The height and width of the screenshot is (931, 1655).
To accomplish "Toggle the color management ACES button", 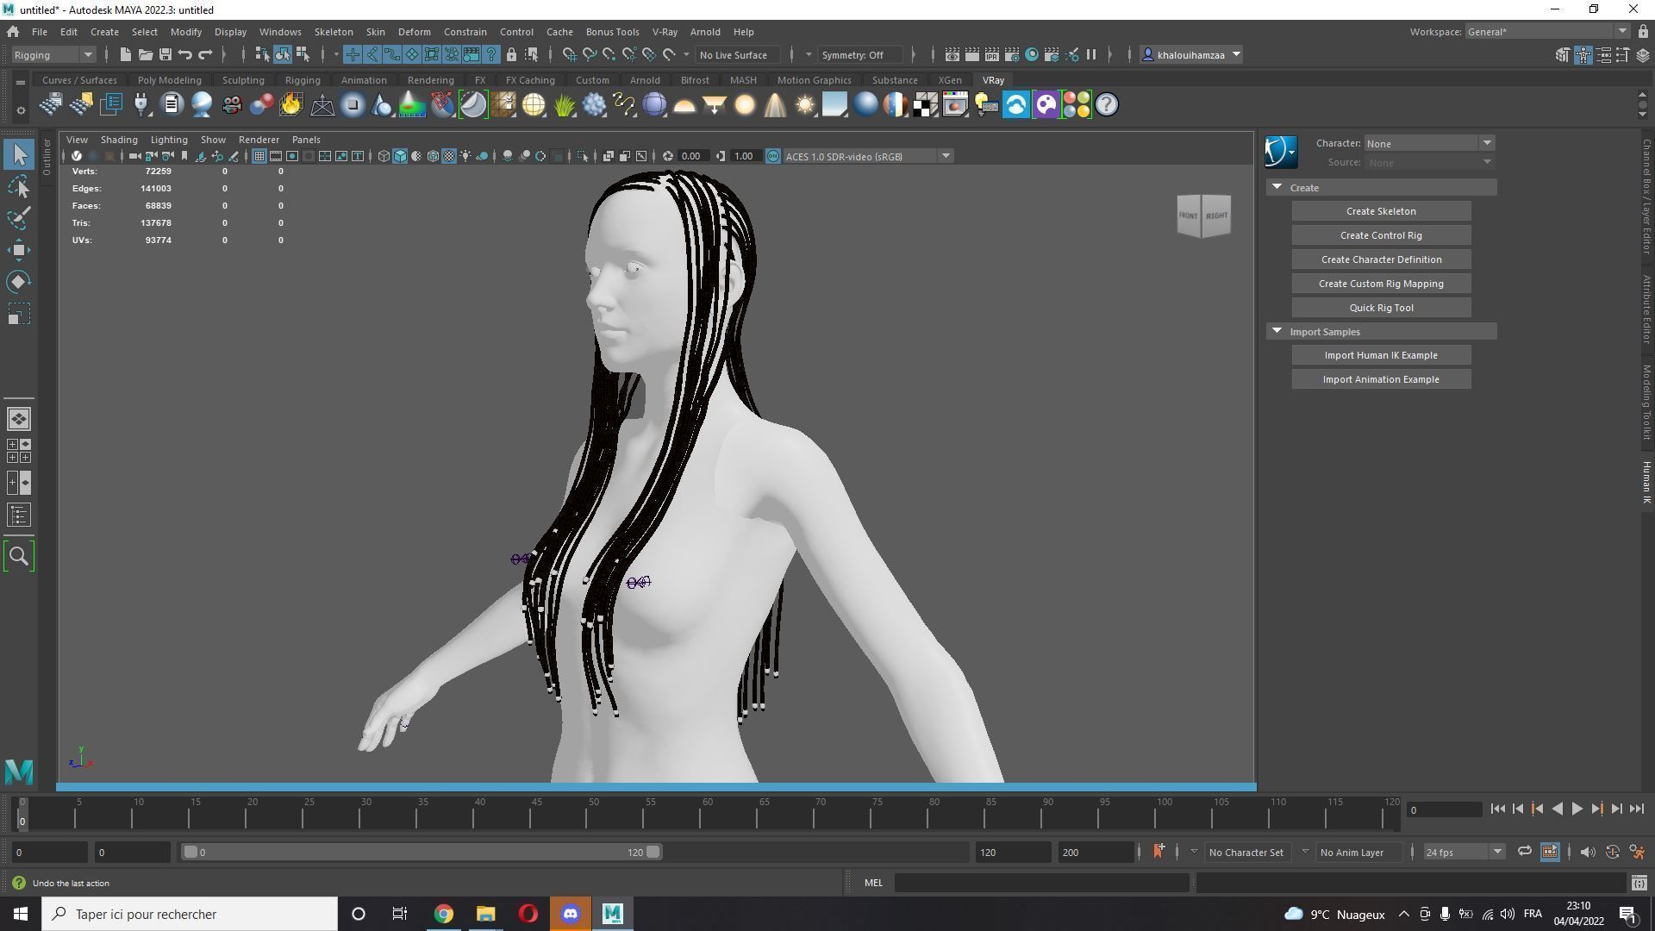I will [x=773, y=156].
